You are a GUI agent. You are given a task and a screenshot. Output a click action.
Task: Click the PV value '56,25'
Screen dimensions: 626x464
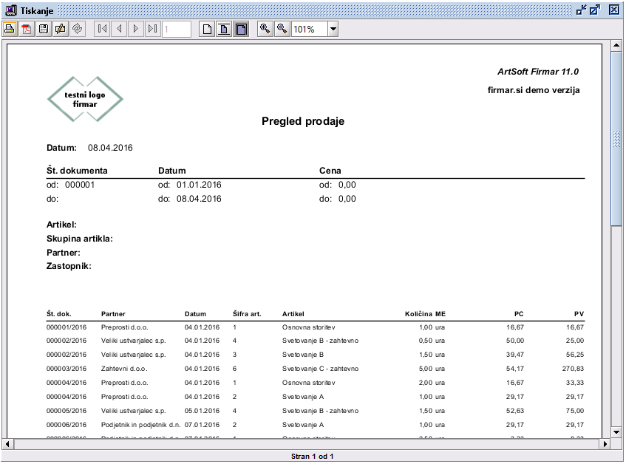575,355
